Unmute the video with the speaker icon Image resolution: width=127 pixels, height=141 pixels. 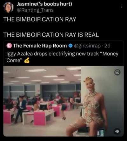pos(117,131)
